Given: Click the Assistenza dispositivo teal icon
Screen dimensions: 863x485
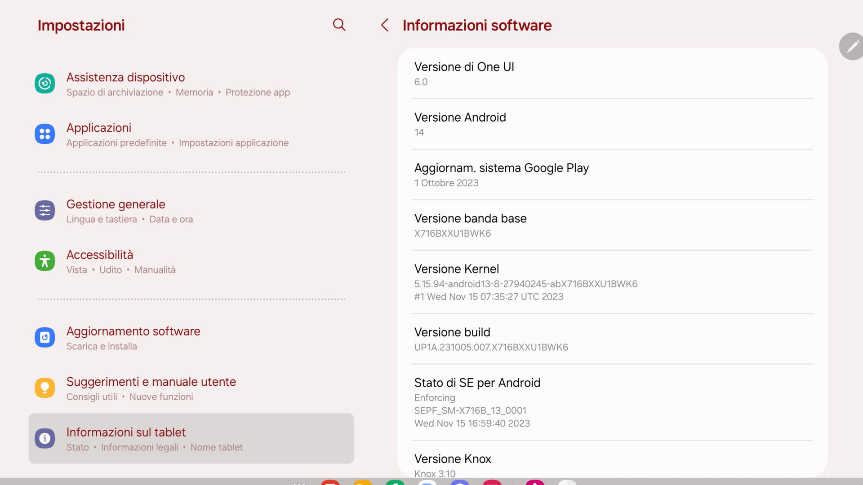Looking at the screenshot, I should 45,84.
